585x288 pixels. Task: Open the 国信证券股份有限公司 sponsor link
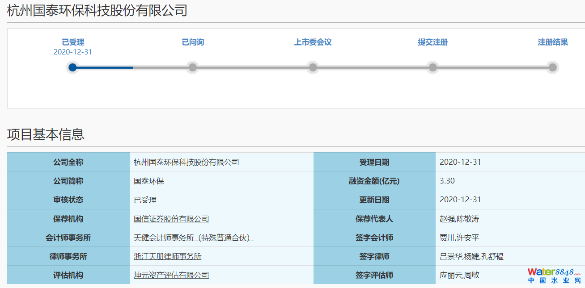coord(171,219)
